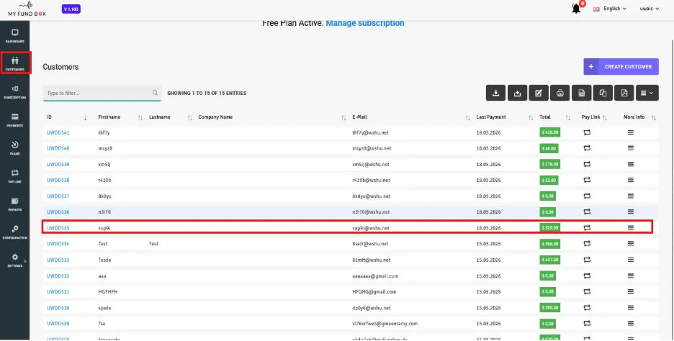Click the V 1.100 version badge
This screenshot has height=341, width=674.
pyautogui.click(x=71, y=9)
